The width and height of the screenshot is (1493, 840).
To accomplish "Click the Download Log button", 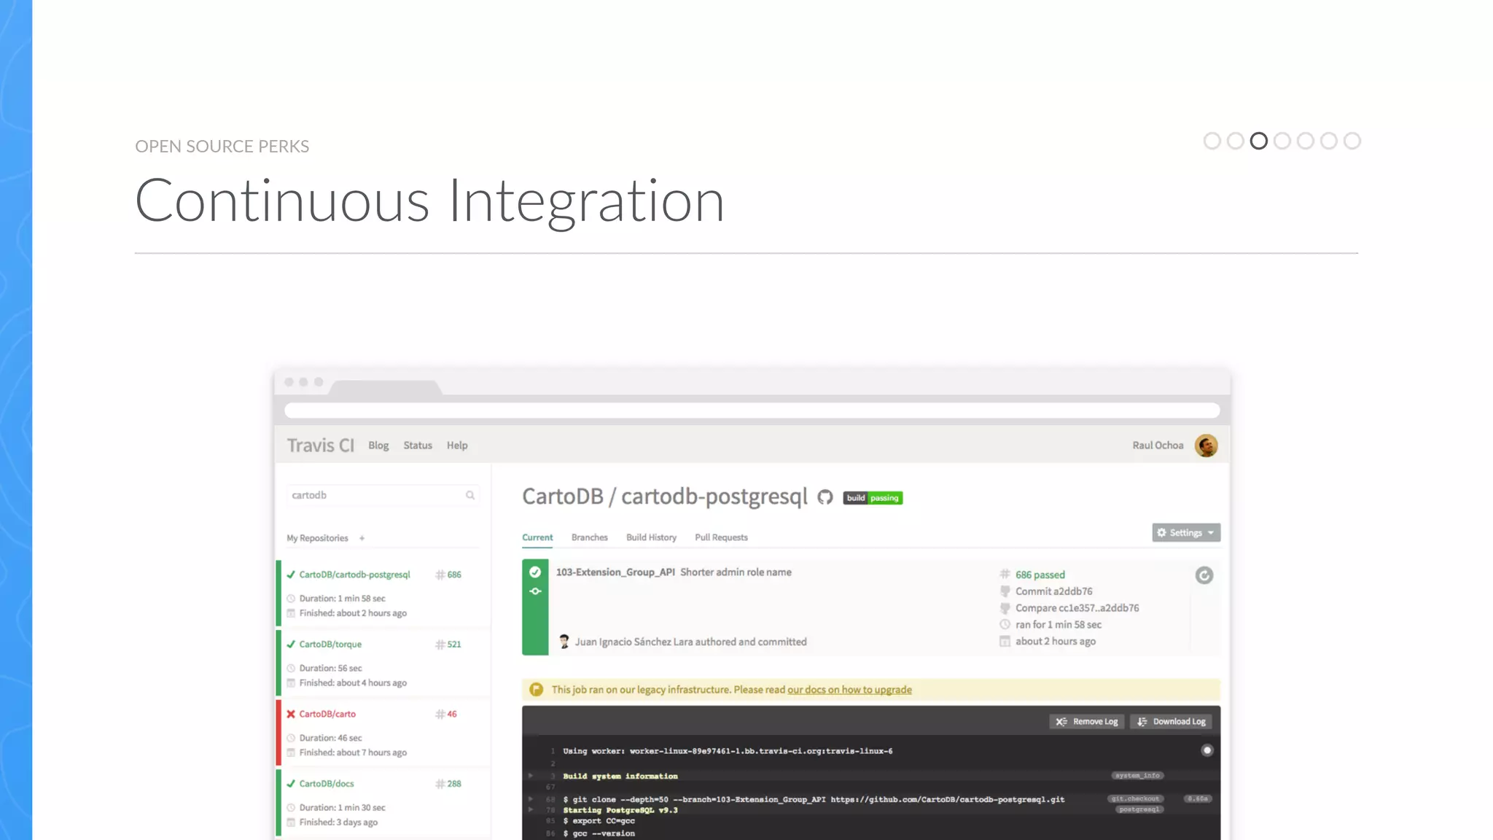I will click(x=1171, y=721).
